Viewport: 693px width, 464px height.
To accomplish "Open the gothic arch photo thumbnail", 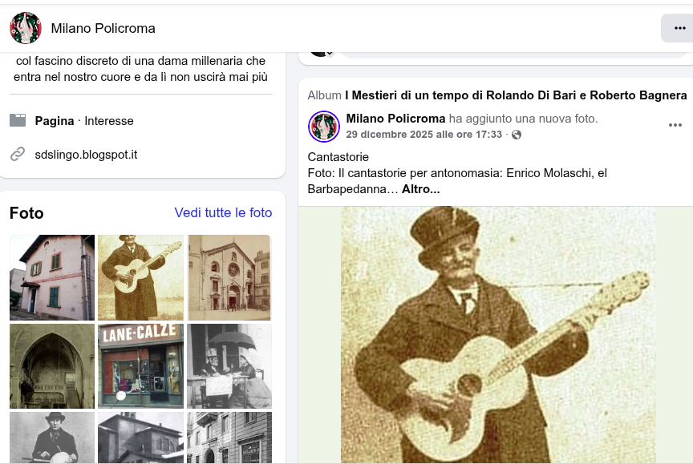I will tap(52, 366).
